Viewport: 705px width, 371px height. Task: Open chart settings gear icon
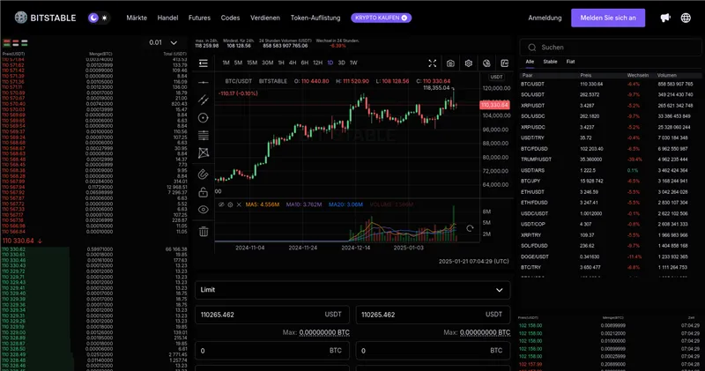(469, 63)
